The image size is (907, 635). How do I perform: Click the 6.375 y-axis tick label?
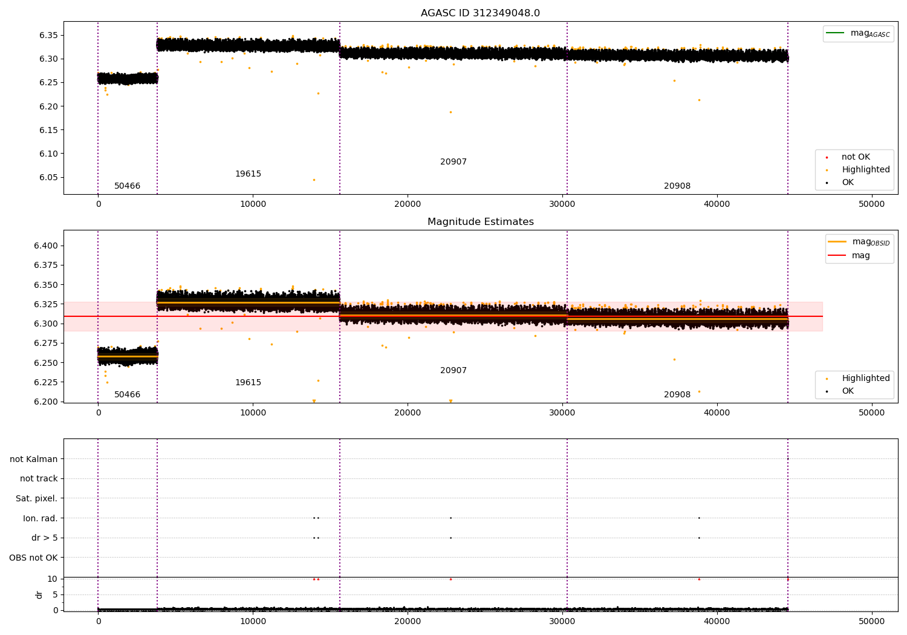(x=46, y=265)
